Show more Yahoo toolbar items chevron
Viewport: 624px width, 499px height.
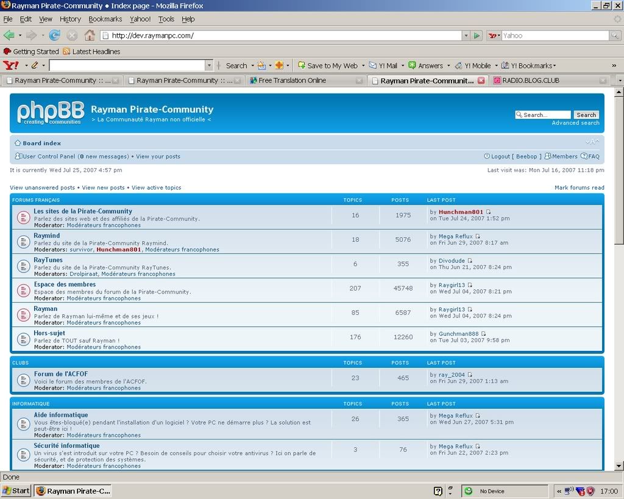click(614, 66)
